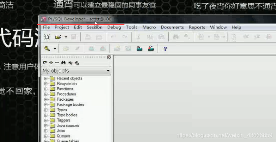This screenshot has width=276, height=142.
Task: Open the Window menu
Action: (218, 27)
